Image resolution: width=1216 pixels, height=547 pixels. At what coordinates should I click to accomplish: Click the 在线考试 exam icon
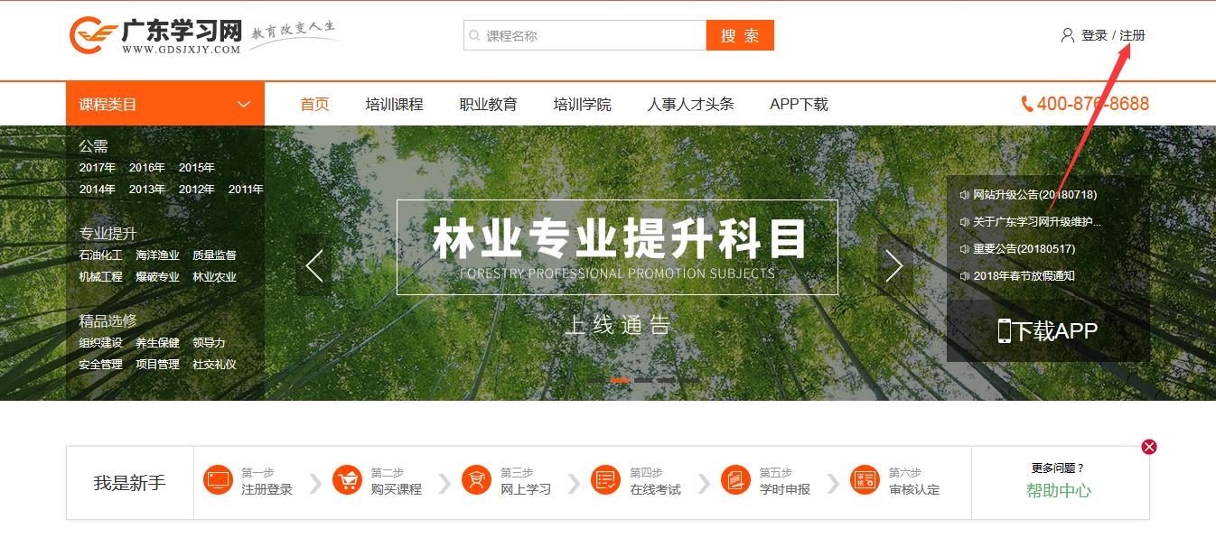605,480
